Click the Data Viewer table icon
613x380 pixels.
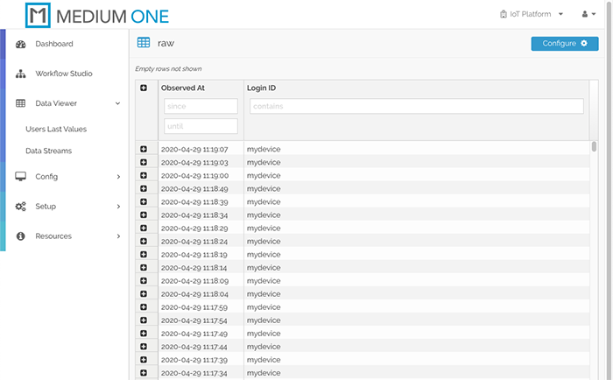pos(20,103)
